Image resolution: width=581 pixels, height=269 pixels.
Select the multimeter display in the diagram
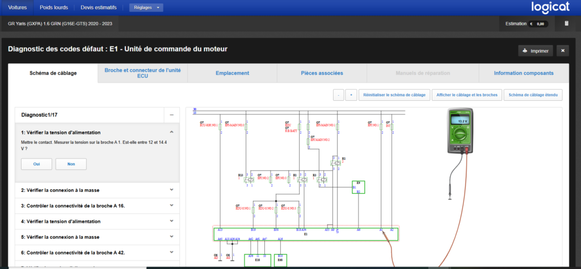pos(460,121)
